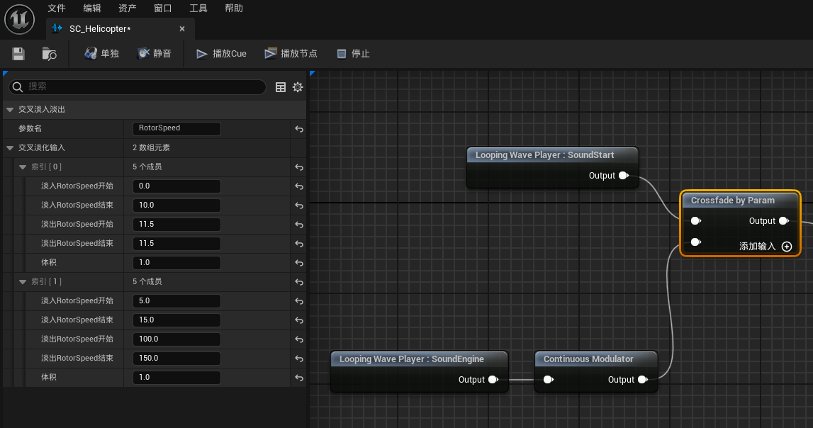This screenshot has height=428, width=813.
Task: Edit index 1 淡出RotorSpeed开始 field 100.0
Action: point(176,339)
